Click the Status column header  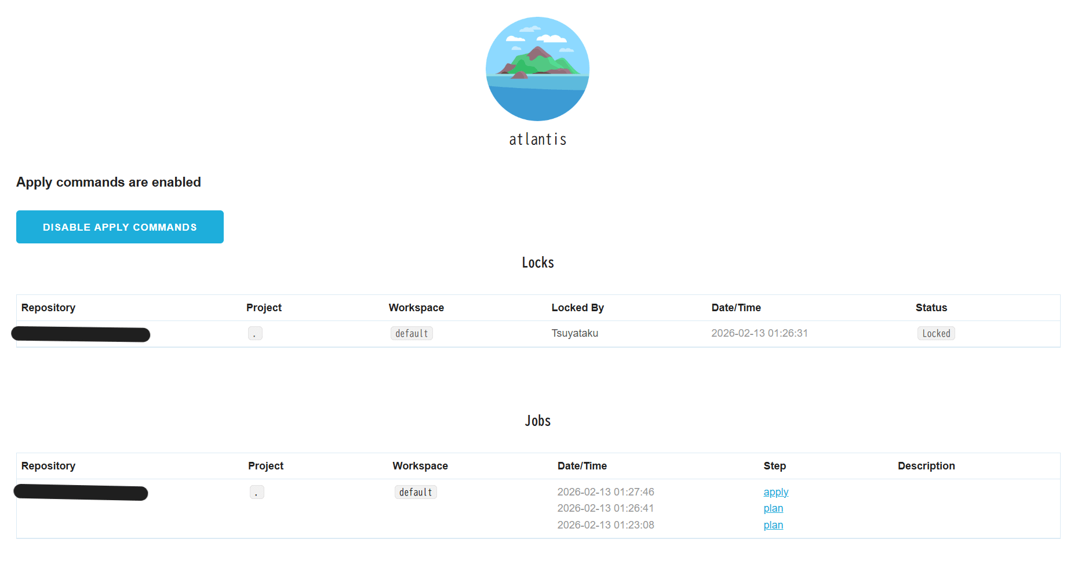[931, 308]
